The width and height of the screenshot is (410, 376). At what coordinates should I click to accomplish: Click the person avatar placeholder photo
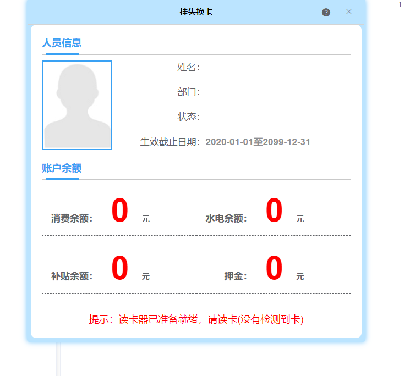(x=77, y=105)
